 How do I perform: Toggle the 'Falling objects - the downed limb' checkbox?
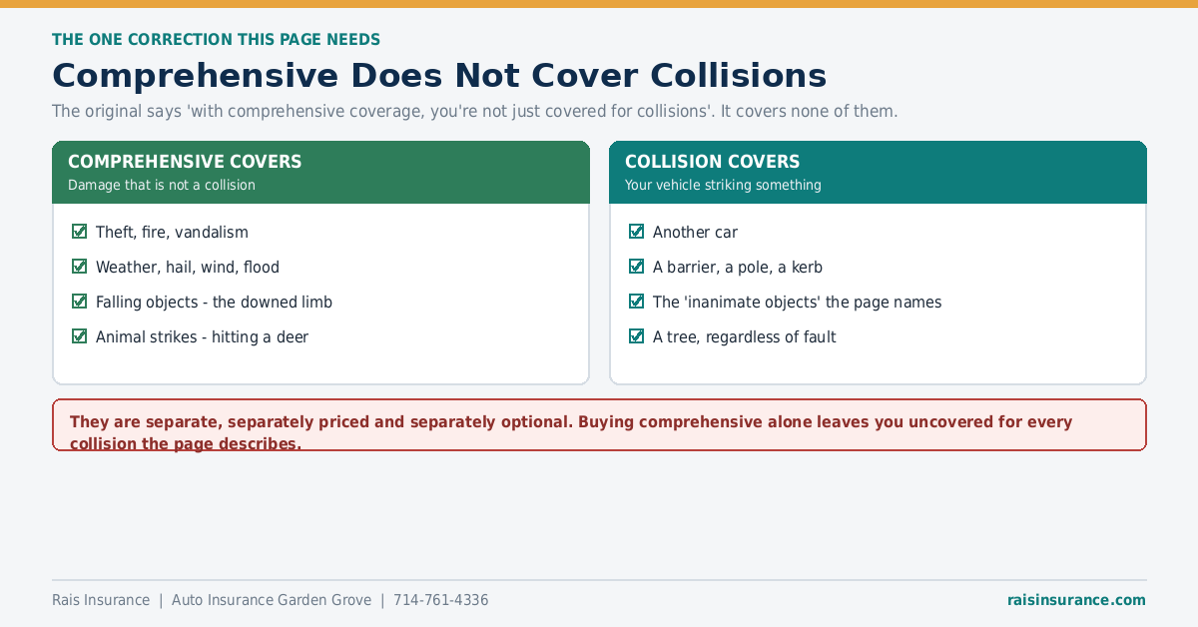point(80,302)
